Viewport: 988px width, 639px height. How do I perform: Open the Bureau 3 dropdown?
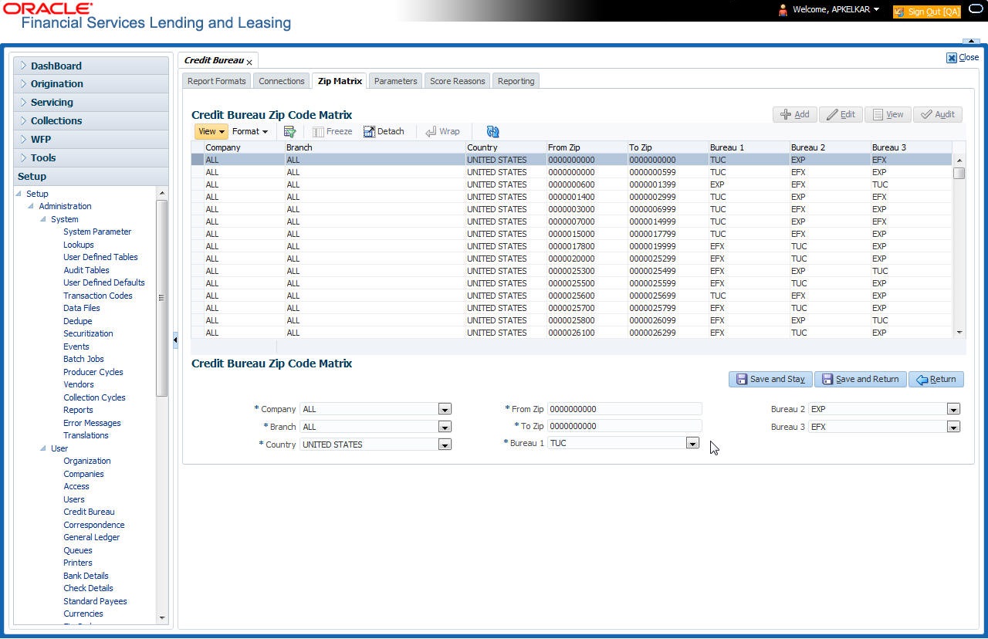tap(953, 427)
